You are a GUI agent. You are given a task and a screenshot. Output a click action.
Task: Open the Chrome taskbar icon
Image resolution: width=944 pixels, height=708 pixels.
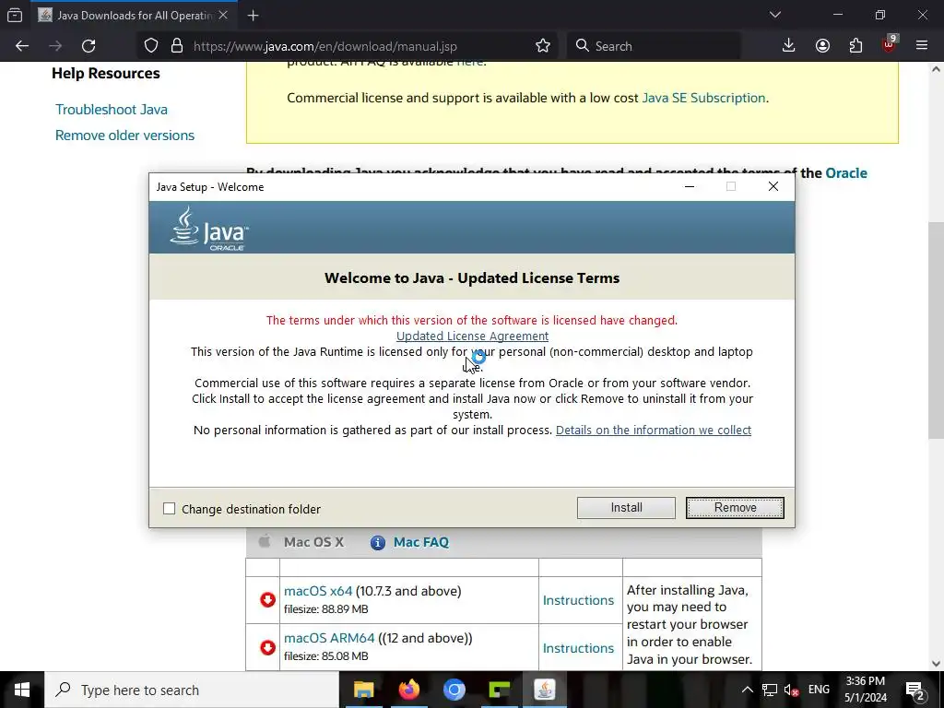pyautogui.click(x=454, y=690)
